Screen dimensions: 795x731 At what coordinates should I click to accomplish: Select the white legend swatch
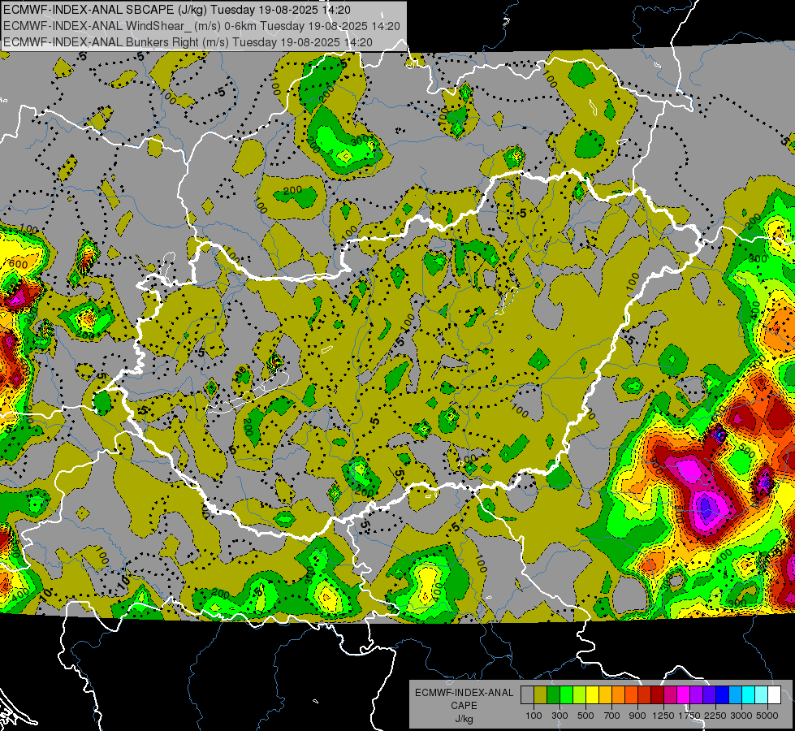(775, 695)
